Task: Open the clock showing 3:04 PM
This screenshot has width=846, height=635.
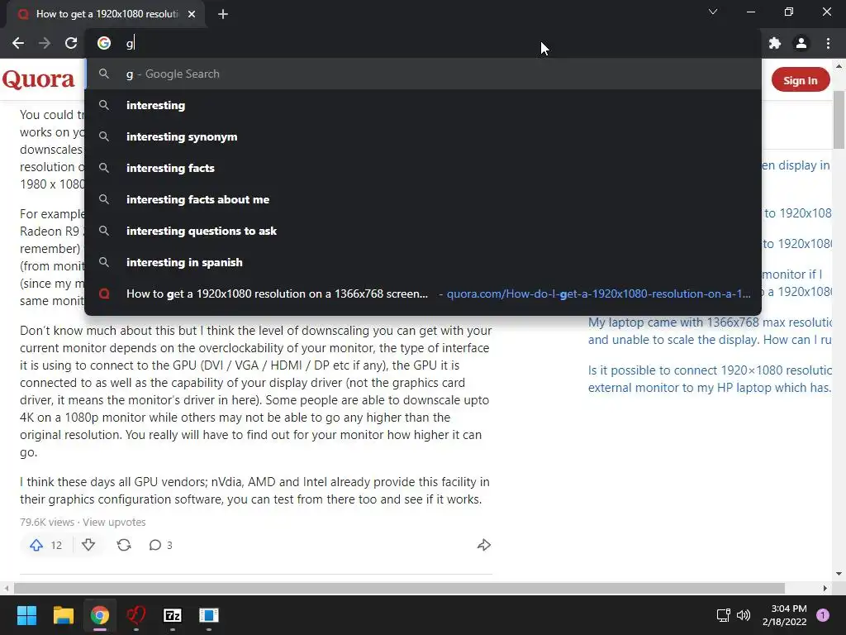Action: tap(785, 615)
